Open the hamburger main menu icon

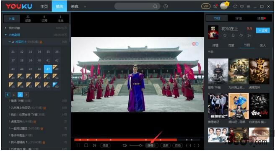(248, 6)
